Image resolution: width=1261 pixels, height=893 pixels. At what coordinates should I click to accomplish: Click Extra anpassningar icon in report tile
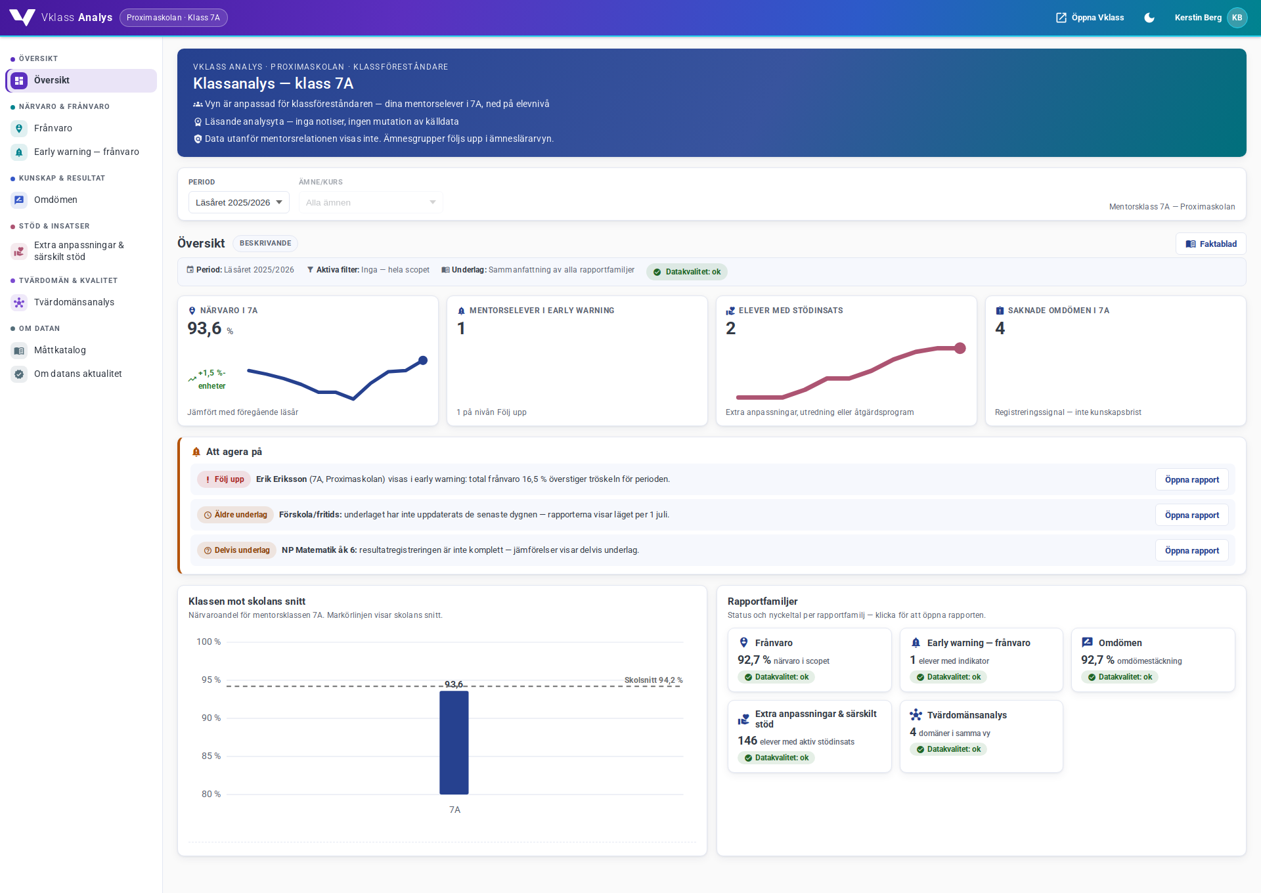click(x=743, y=719)
